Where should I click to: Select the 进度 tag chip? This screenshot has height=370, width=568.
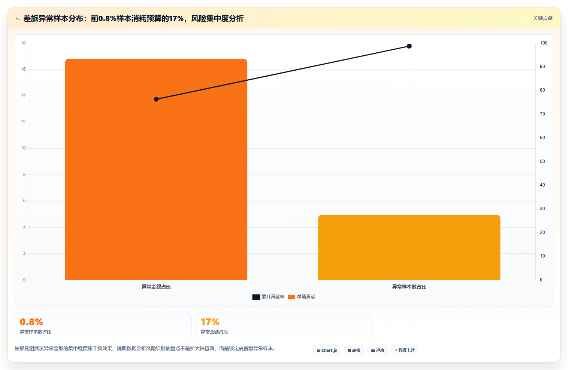pos(378,350)
